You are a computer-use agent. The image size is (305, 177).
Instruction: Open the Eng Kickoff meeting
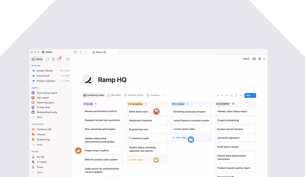43,76
